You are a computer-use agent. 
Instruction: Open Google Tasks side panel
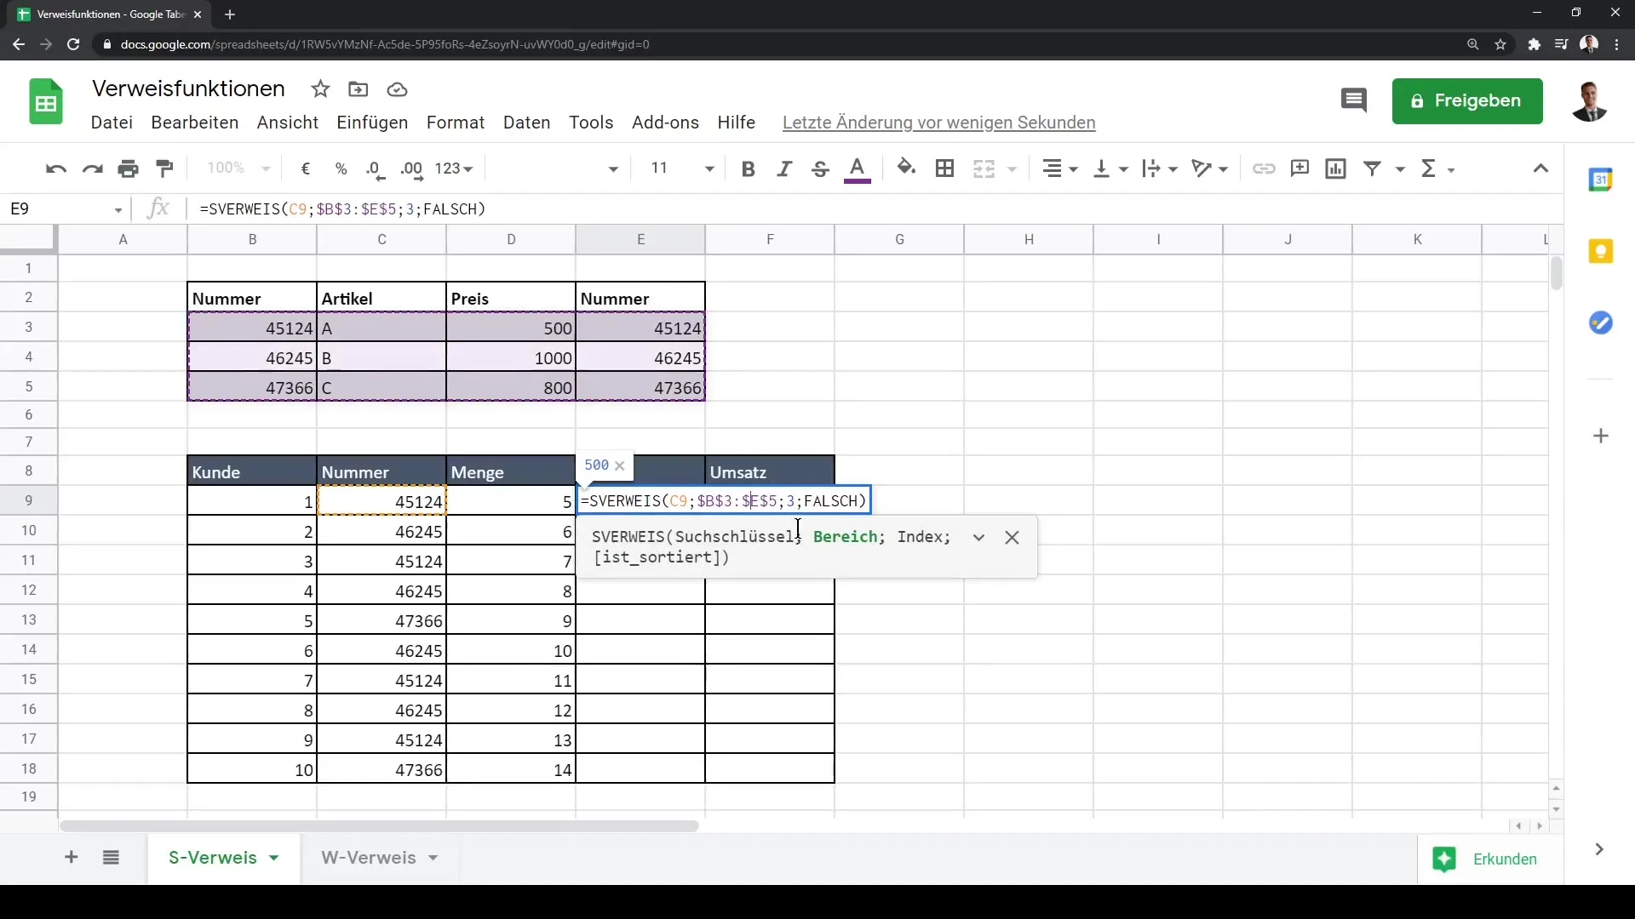pyautogui.click(x=1601, y=323)
